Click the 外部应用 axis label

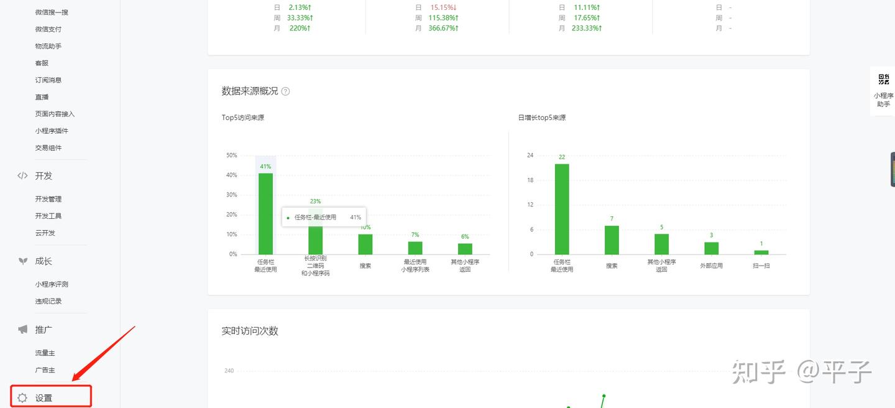tap(711, 266)
